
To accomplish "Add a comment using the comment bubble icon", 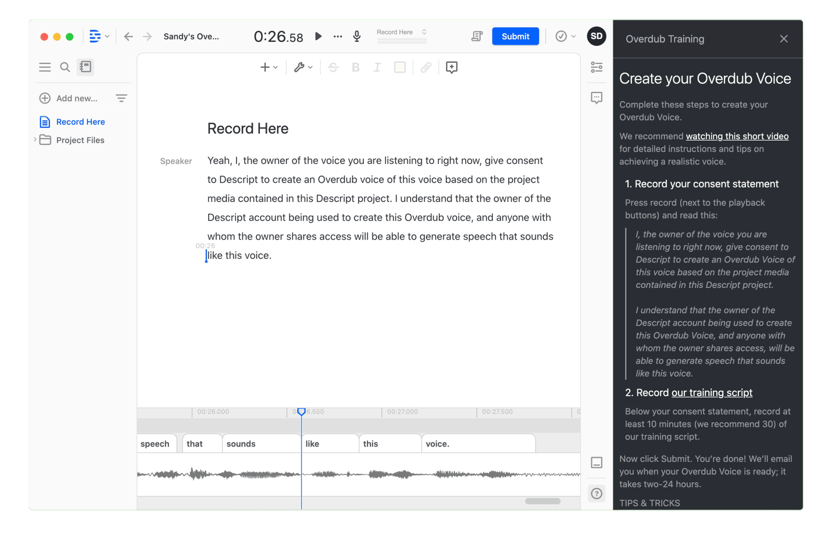I will click(451, 67).
